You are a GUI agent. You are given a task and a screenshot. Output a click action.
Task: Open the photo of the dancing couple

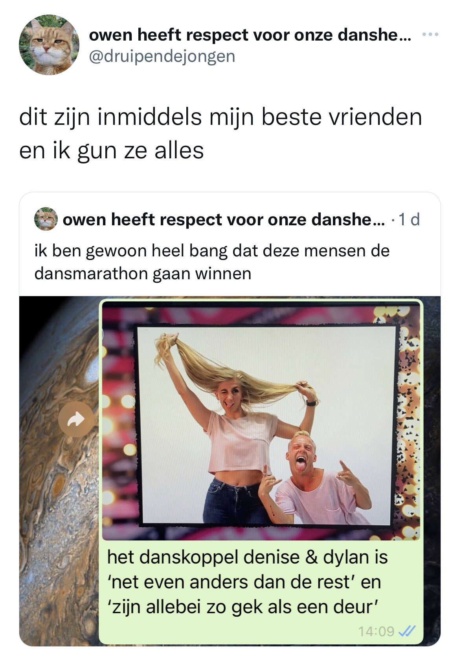click(261, 420)
